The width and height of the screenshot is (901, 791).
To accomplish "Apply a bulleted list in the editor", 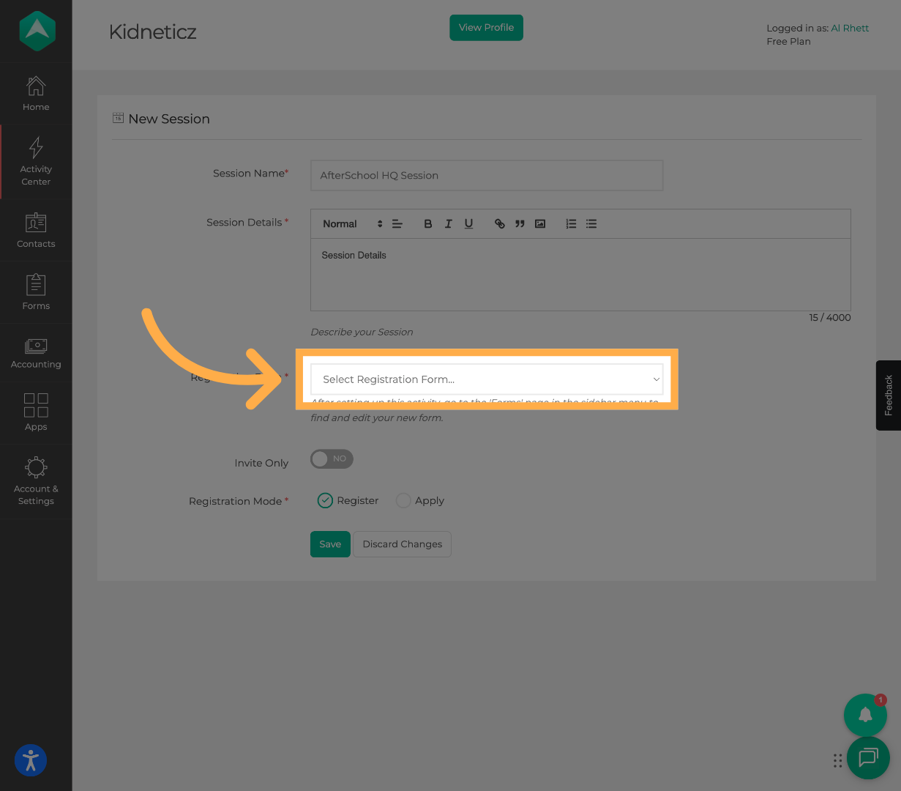I will click(591, 223).
